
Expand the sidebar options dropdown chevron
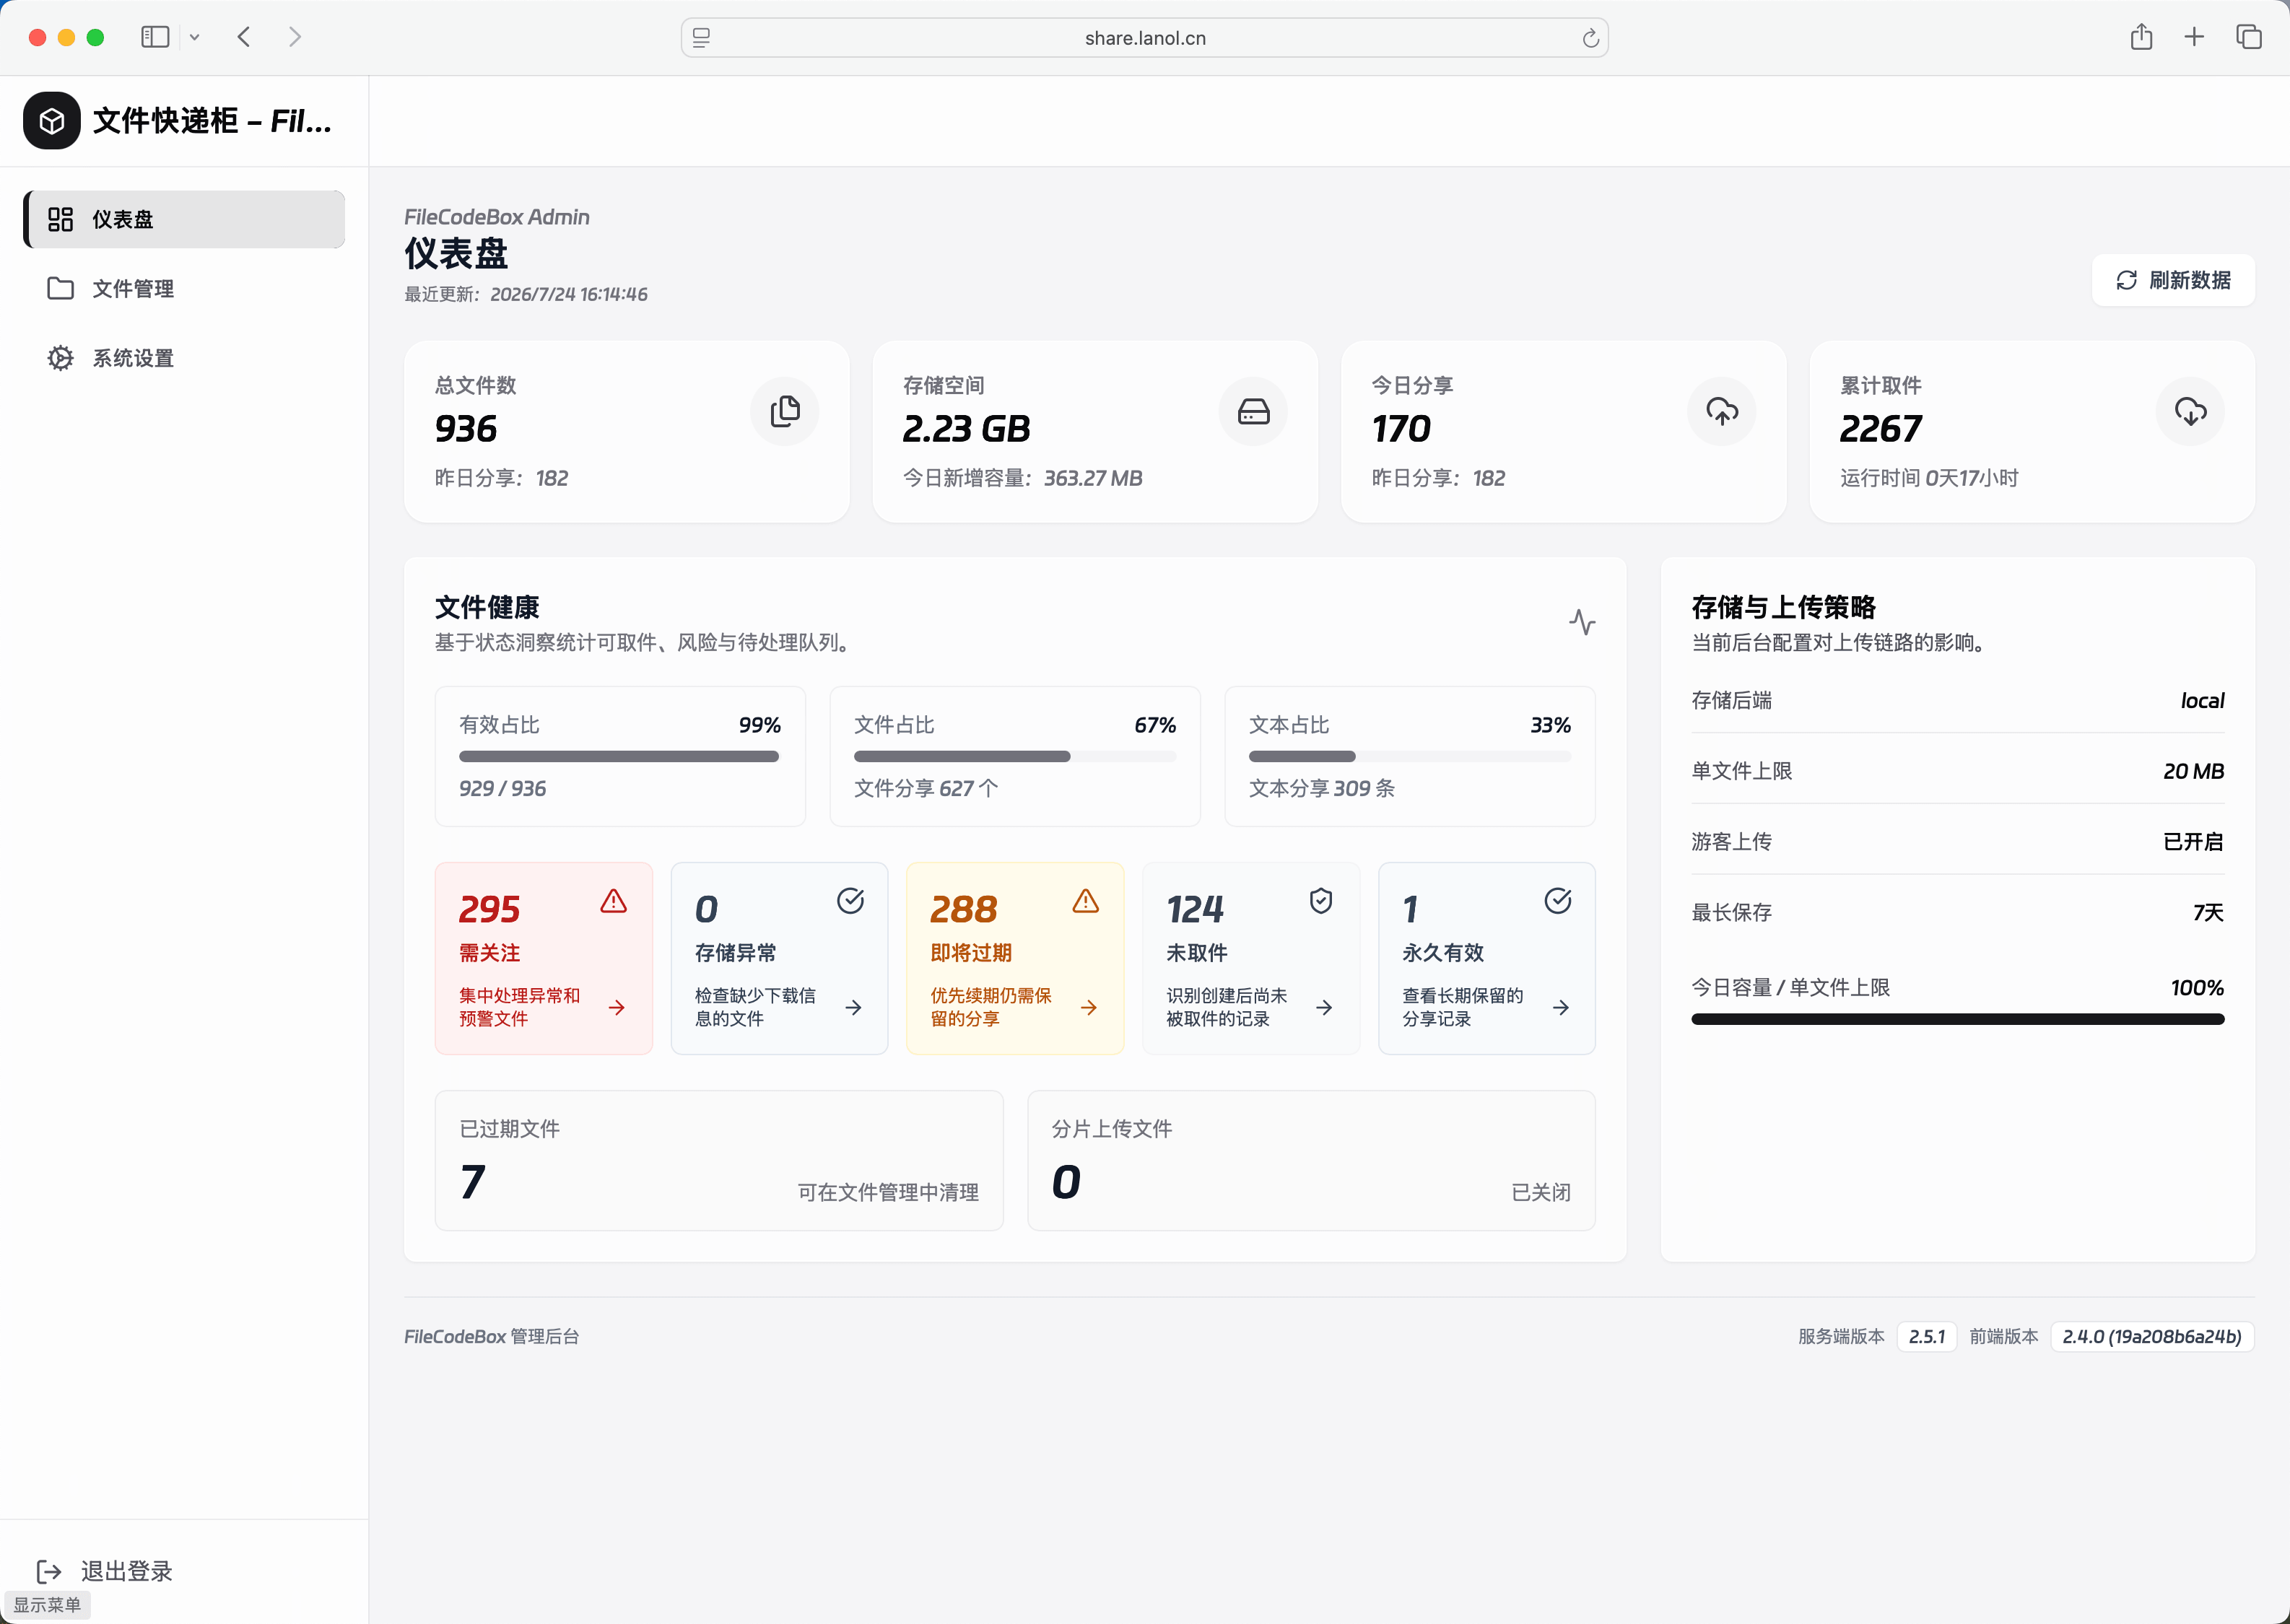(x=195, y=37)
